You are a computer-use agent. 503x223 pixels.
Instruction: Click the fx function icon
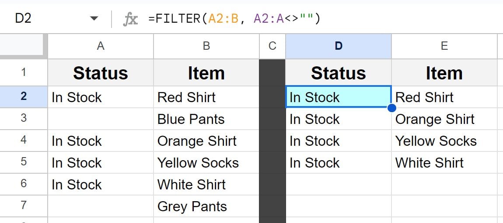tap(131, 19)
